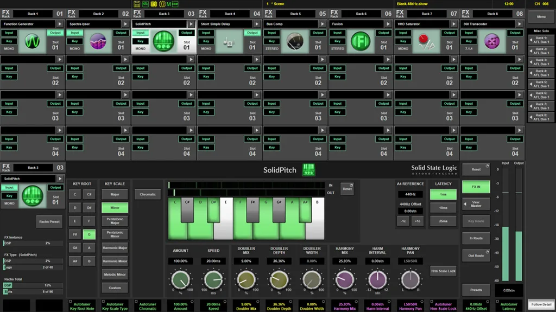Click the Output button of Rack 7 Slot 01
Viewport: 556px width, 312px height.
click(x=449, y=33)
